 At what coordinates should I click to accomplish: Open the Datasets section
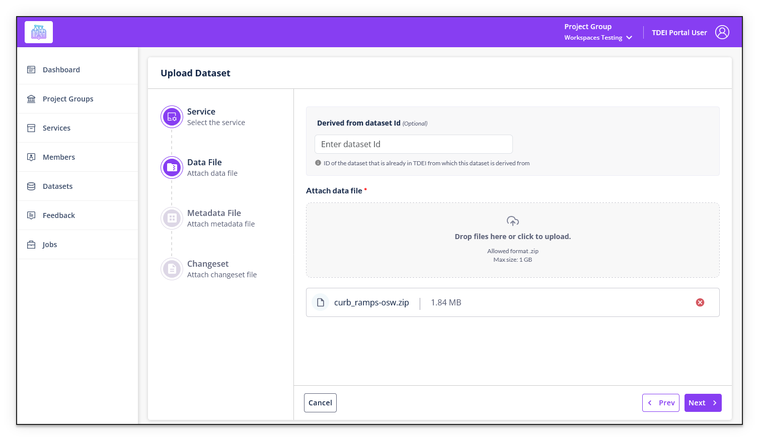[x=57, y=186]
